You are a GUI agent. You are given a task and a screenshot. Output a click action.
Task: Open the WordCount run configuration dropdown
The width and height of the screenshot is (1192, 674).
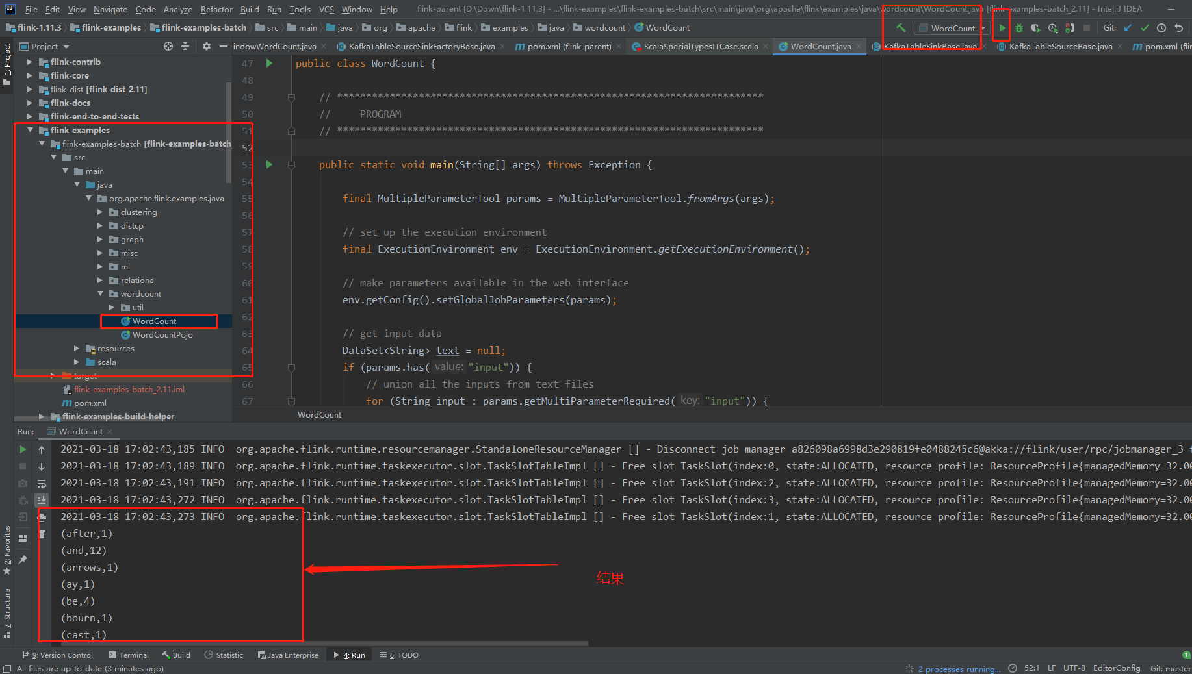click(983, 28)
